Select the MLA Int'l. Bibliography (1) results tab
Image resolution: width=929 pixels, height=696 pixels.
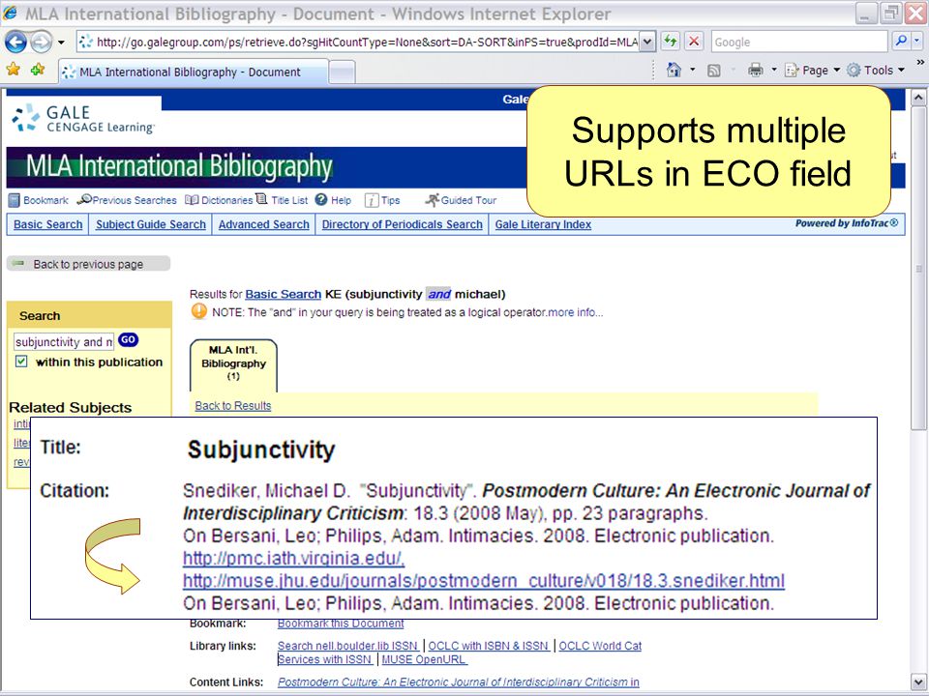[x=233, y=364]
